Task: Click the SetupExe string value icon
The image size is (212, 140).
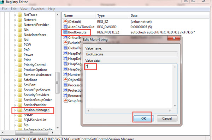Action: [65, 101]
